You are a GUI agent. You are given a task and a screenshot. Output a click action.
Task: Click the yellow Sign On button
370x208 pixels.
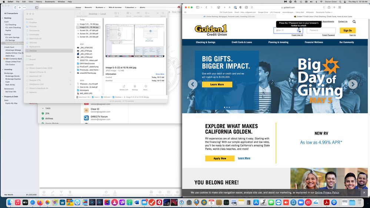[x=347, y=31]
